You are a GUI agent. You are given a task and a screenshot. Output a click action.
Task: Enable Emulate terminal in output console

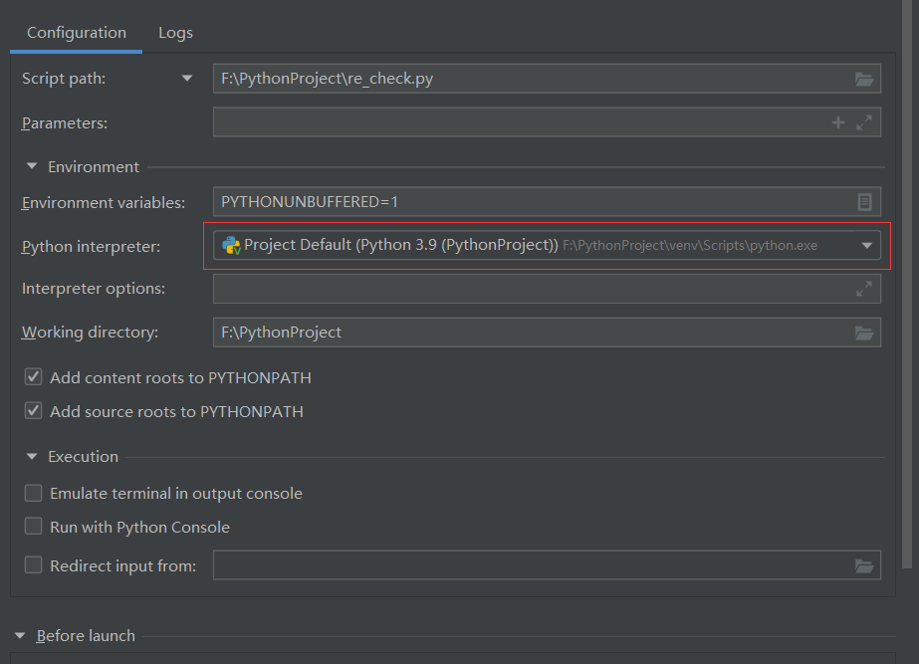click(33, 493)
